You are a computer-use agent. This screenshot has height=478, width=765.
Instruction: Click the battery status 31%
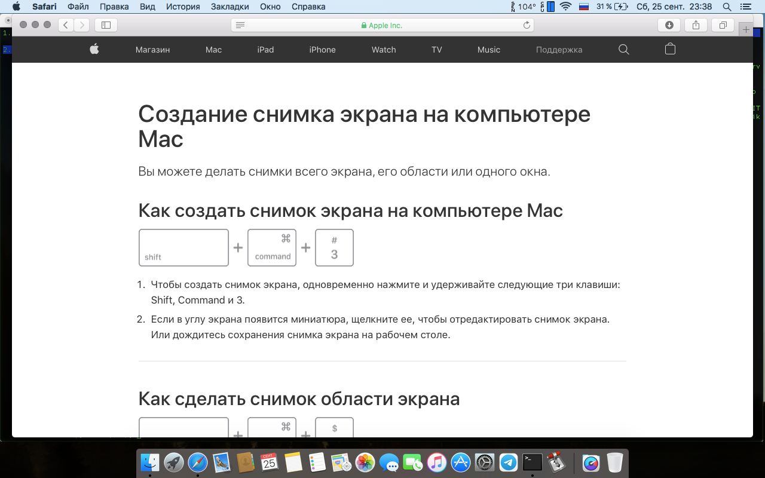click(613, 7)
